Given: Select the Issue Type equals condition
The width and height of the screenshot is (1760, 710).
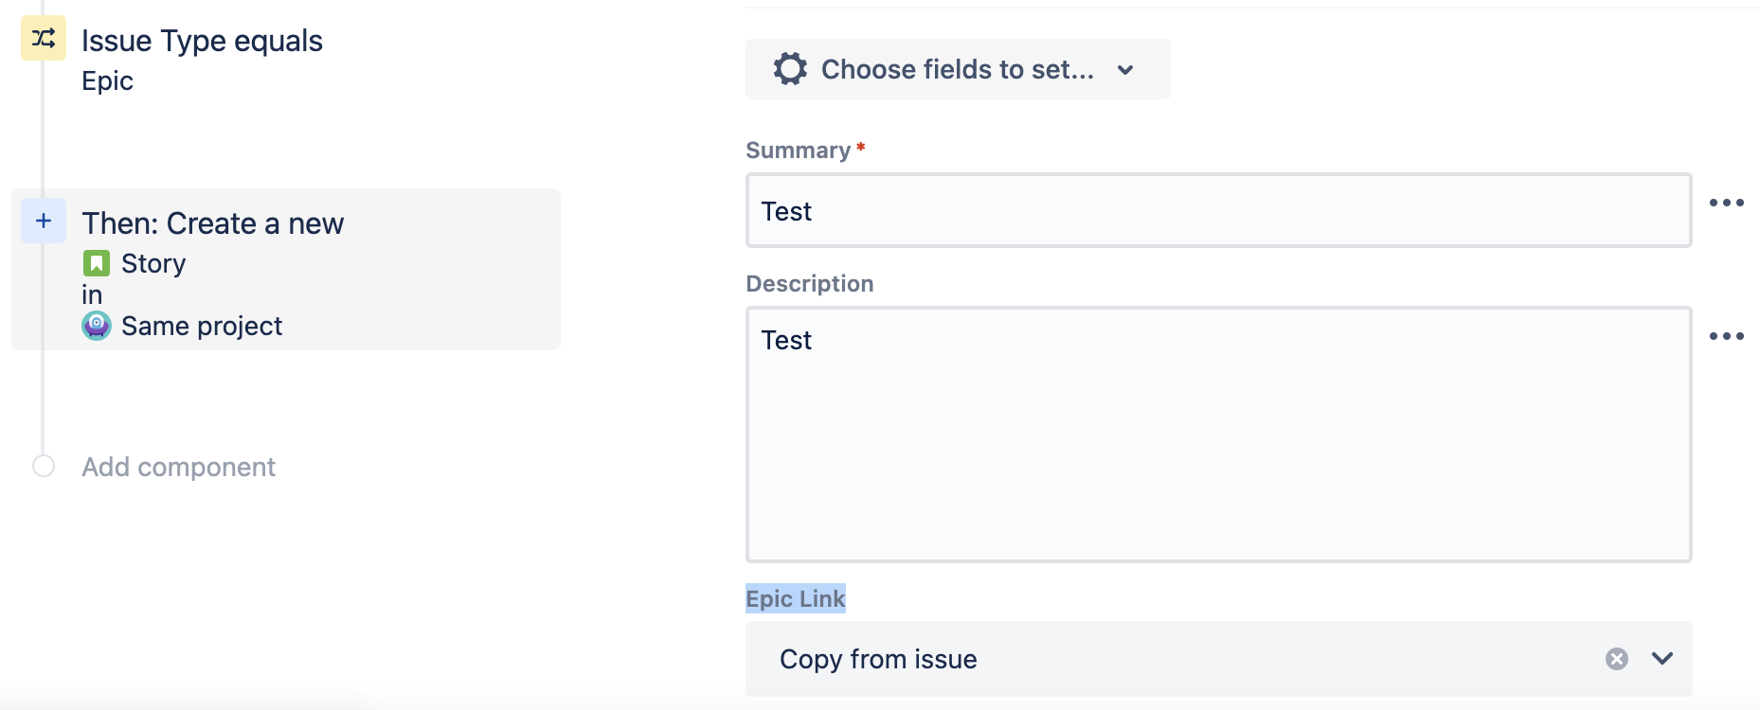Looking at the screenshot, I should tap(202, 41).
